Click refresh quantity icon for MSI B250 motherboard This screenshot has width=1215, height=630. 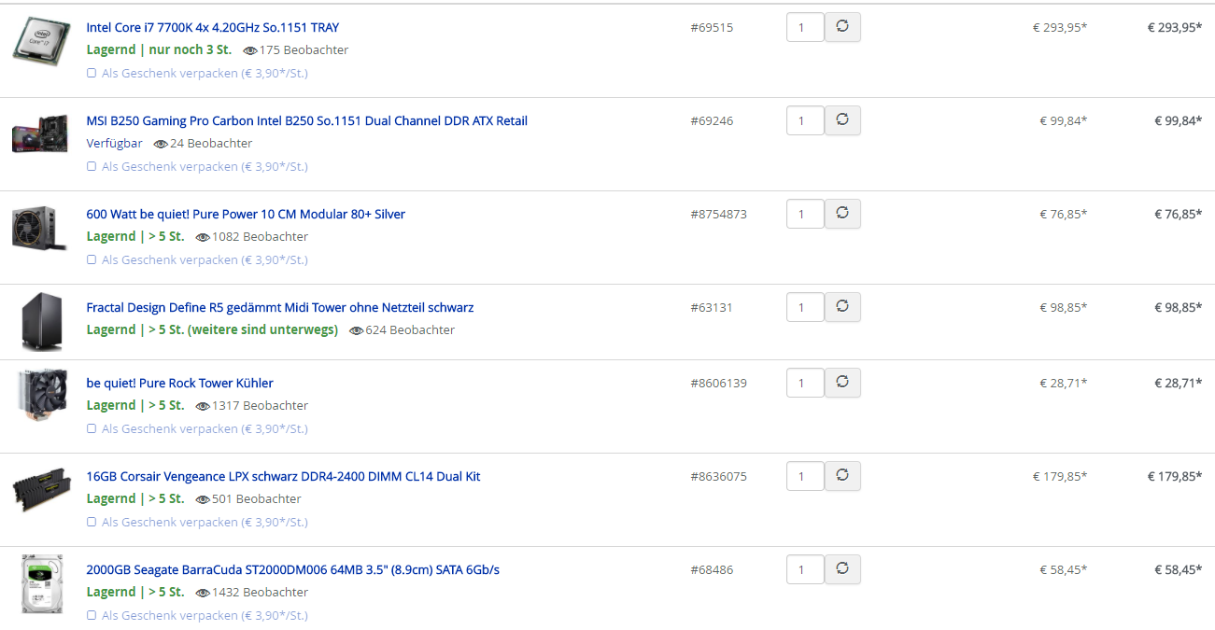coord(842,120)
